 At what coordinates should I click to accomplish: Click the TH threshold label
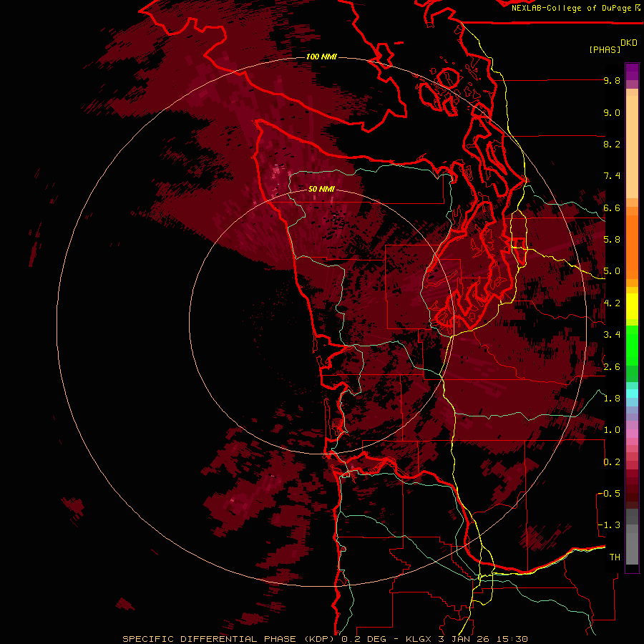(x=615, y=557)
